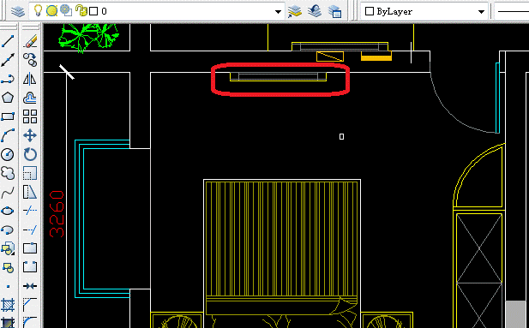Image resolution: width=529 pixels, height=328 pixels.
Task: Select the Rotate tool
Action: pos(30,154)
